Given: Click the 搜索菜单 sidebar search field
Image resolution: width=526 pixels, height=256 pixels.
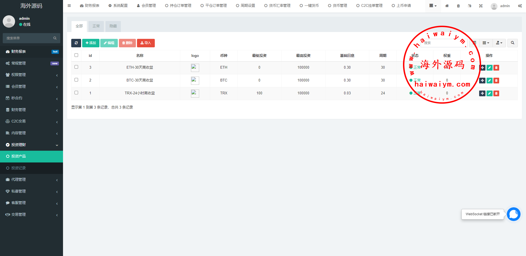Looking at the screenshot, I should coord(29,38).
